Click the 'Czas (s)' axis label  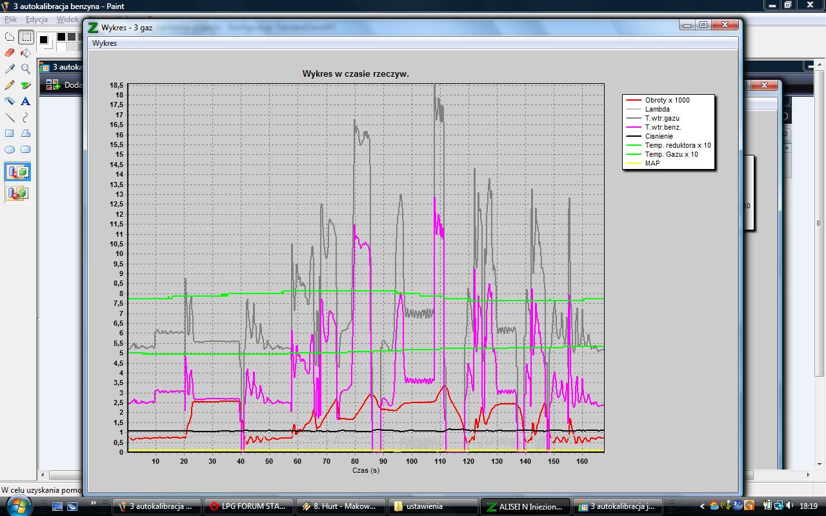[x=366, y=471]
